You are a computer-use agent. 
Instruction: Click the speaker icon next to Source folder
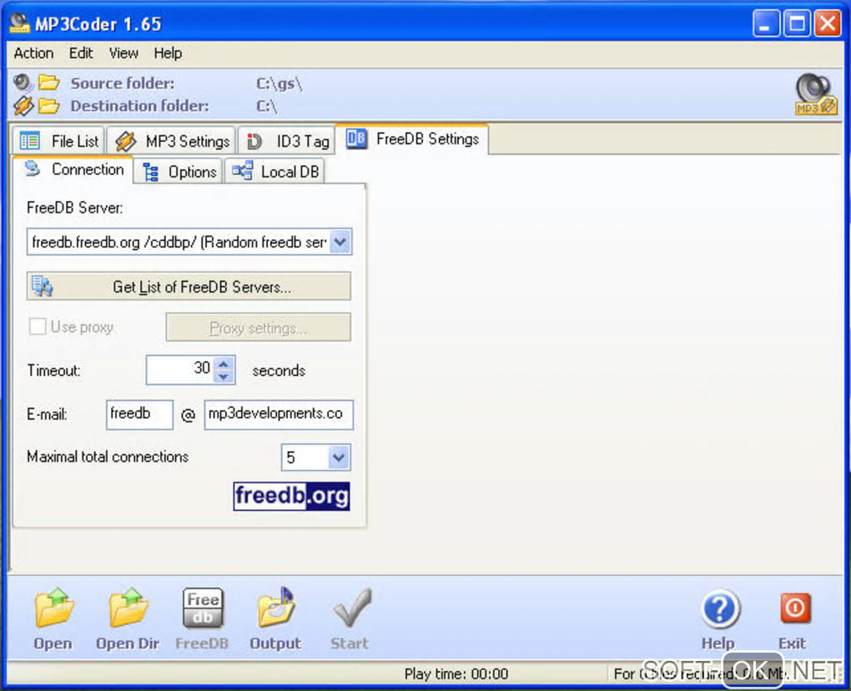click(x=23, y=83)
